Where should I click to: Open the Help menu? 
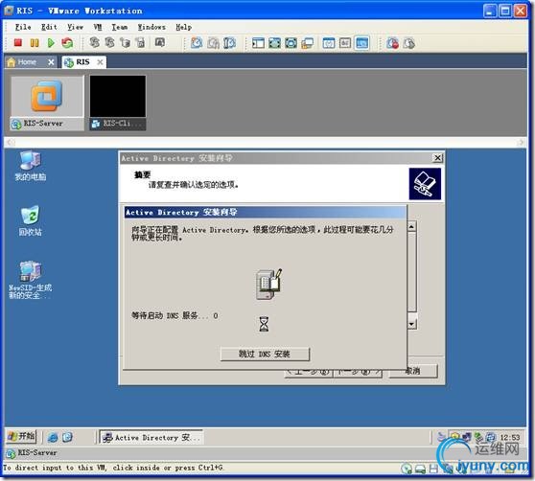click(x=183, y=27)
